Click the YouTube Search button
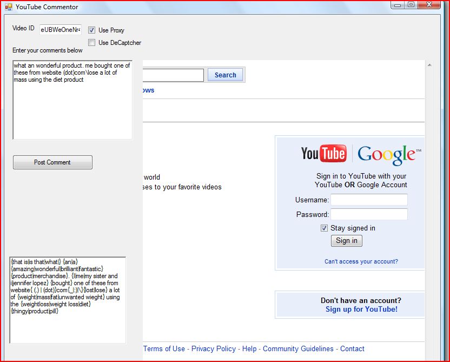This screenshot has height=362, width=450. (226, 75)
